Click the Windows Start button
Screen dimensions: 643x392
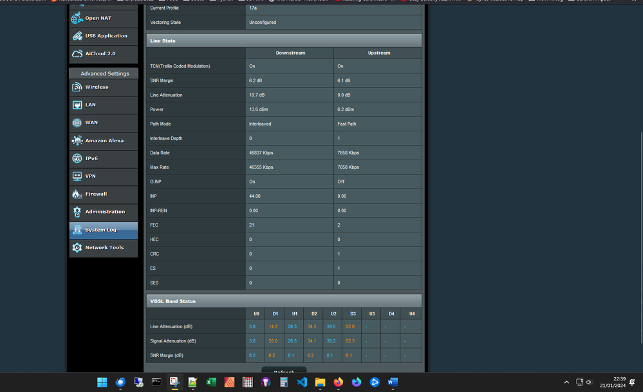(x=102, y=382)
